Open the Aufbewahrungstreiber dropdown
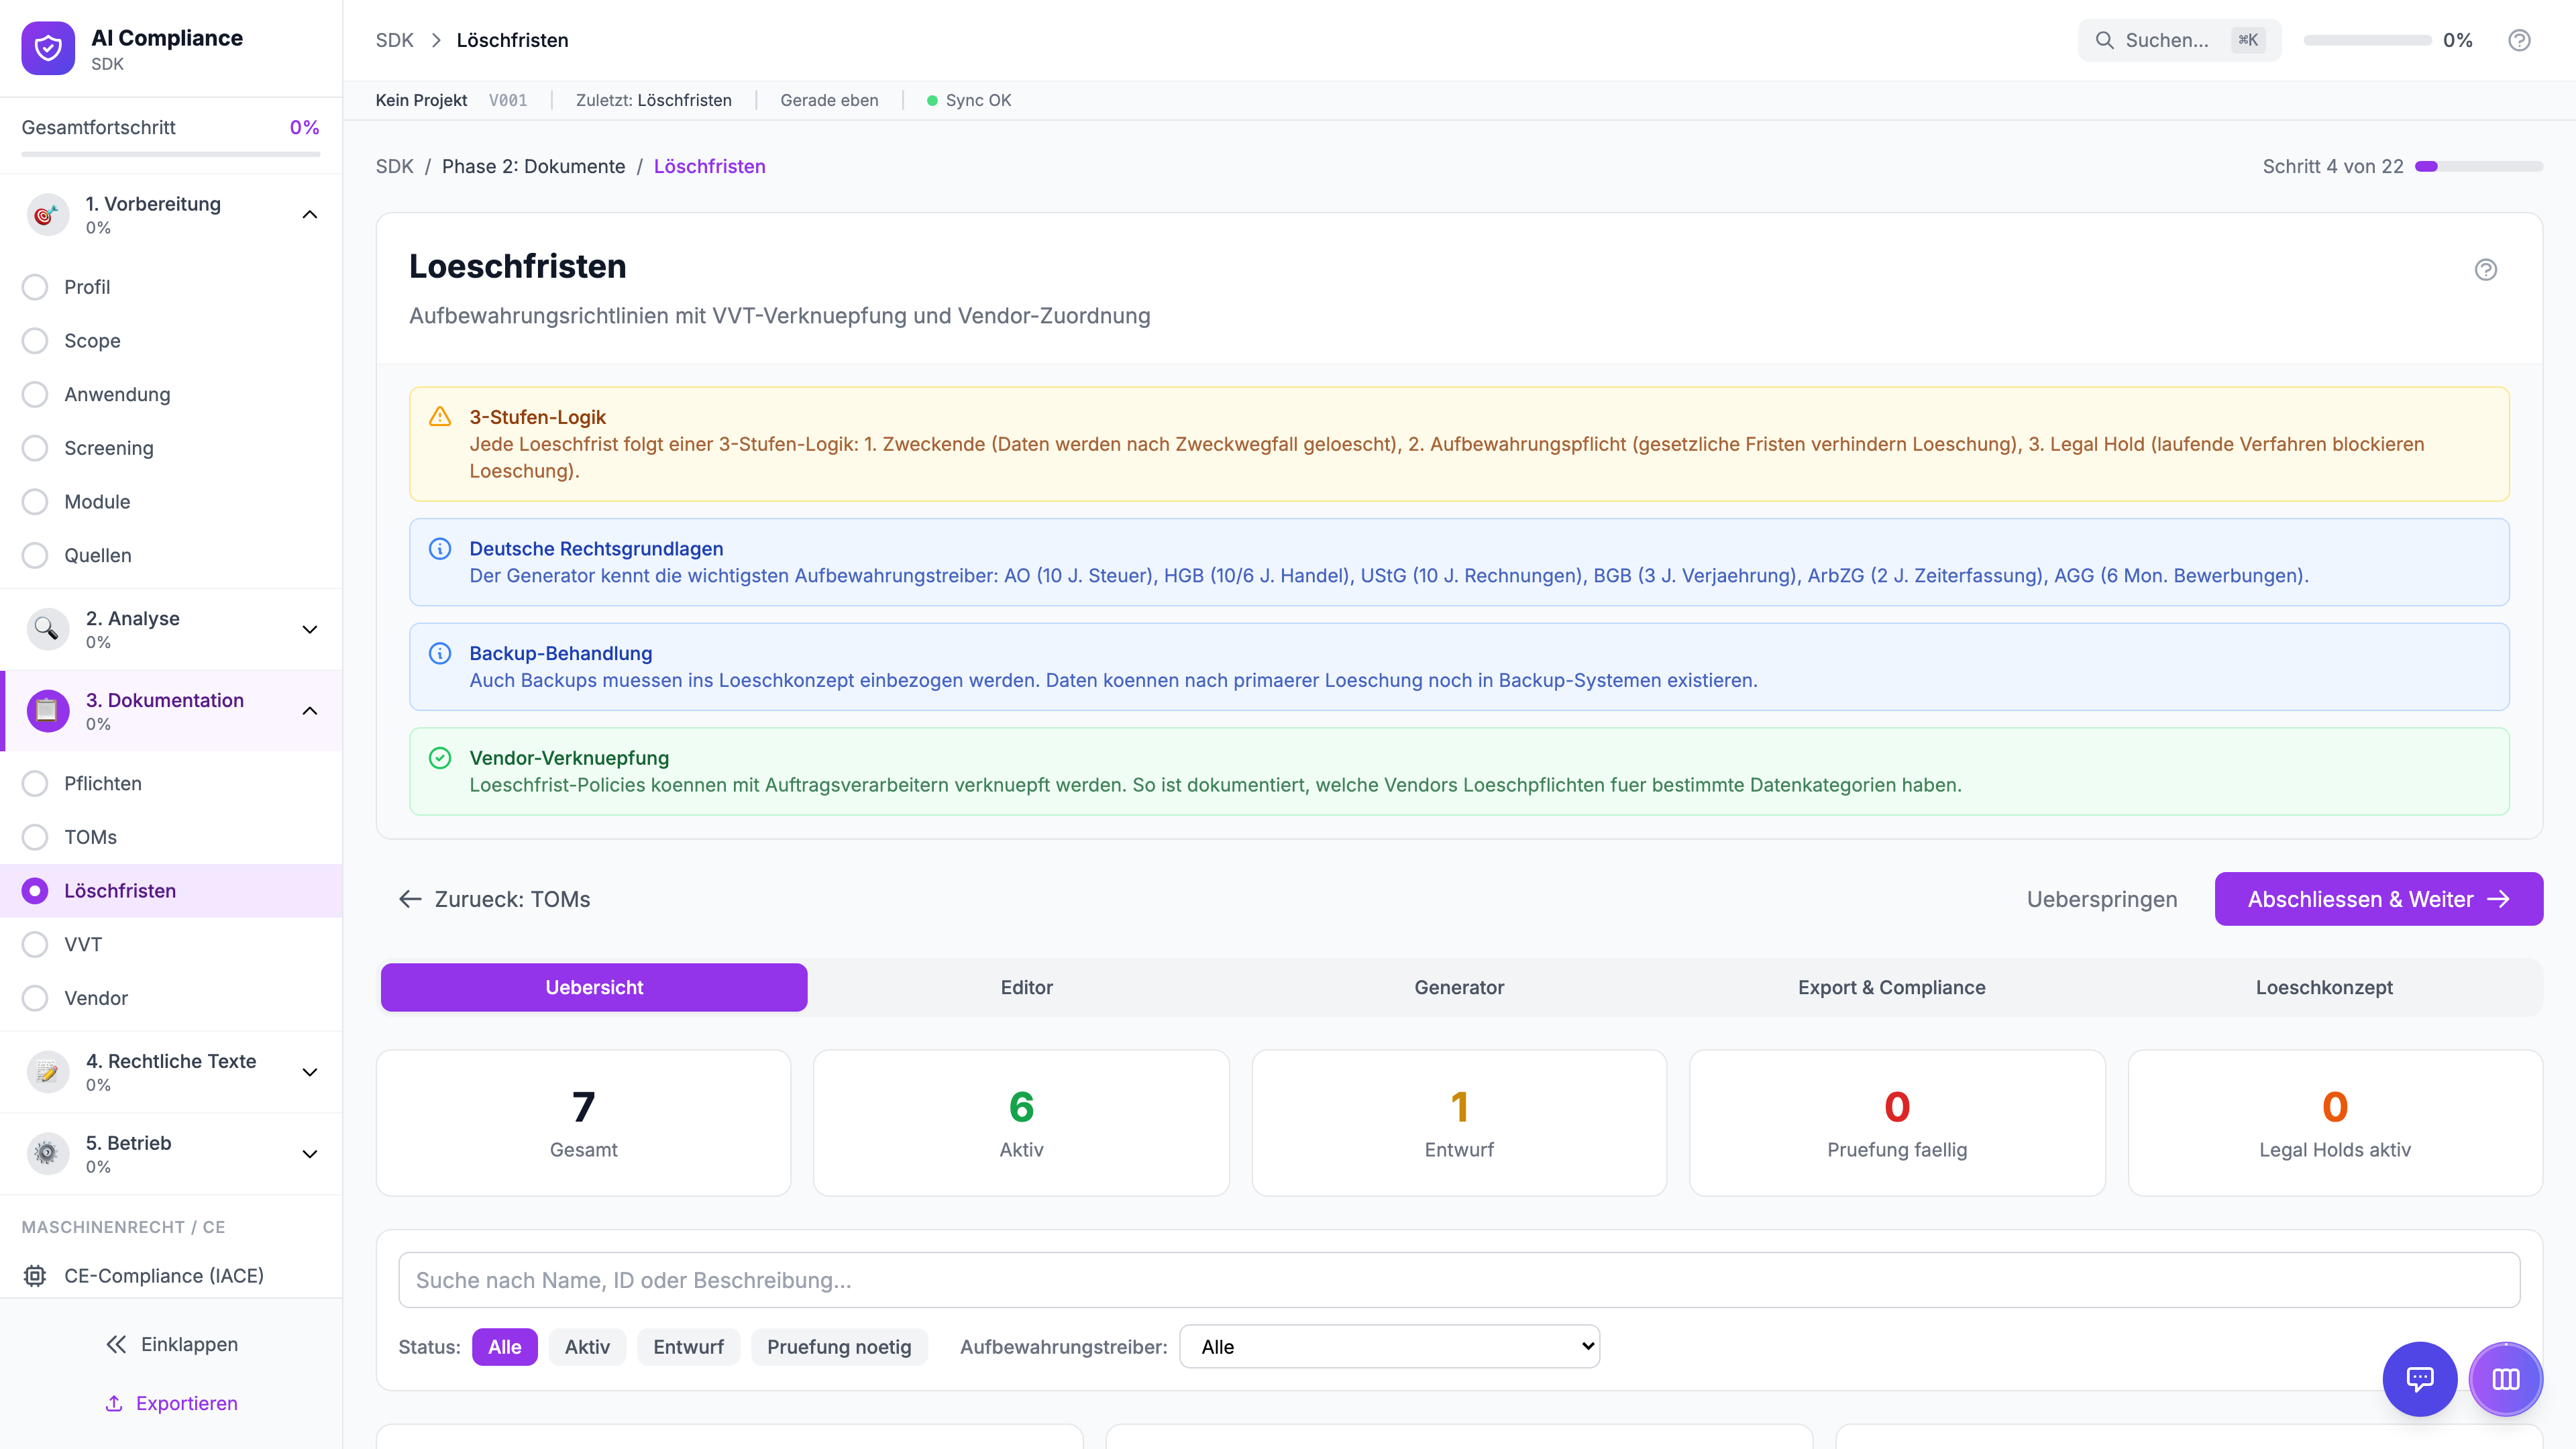Screen dimensions: 2576x1449 pyautogui.click(x=1389, y=1346)
